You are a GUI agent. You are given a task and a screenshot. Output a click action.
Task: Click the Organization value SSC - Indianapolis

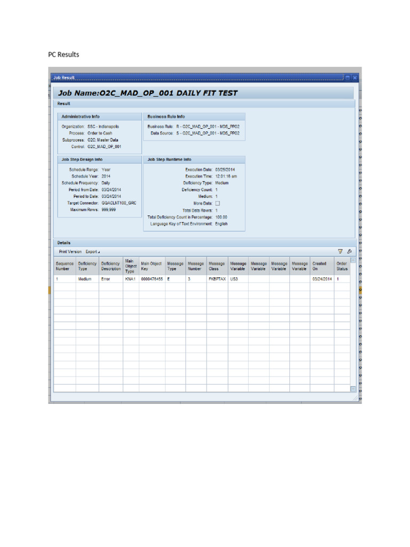pyautogui.click(x=103, y=127)
